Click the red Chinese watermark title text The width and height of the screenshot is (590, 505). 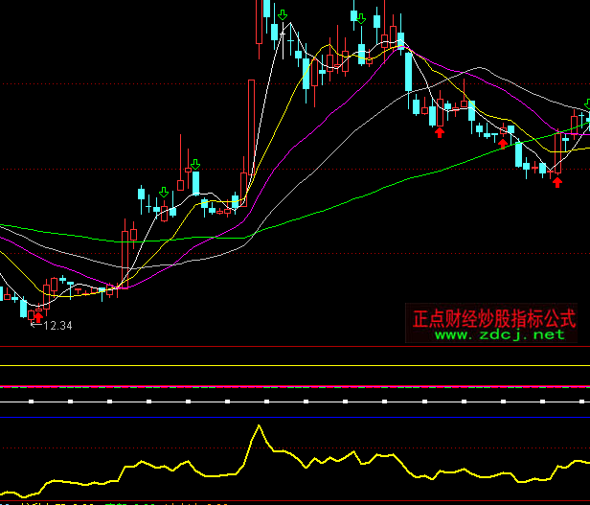[x=493, y=317]
